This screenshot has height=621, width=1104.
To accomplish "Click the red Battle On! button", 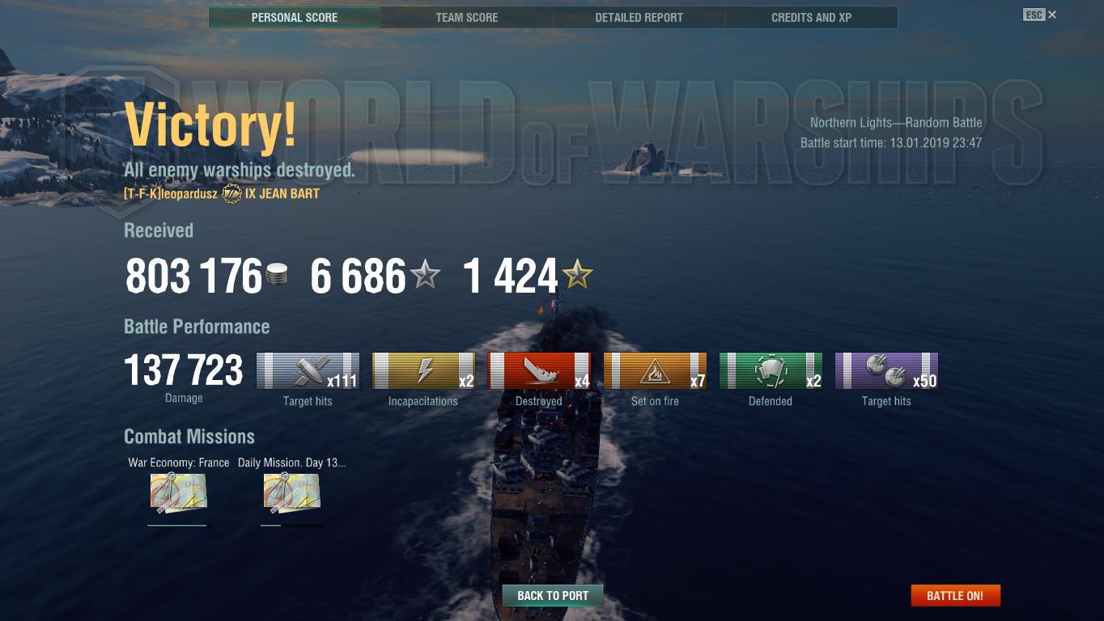I will coord(955,596).
